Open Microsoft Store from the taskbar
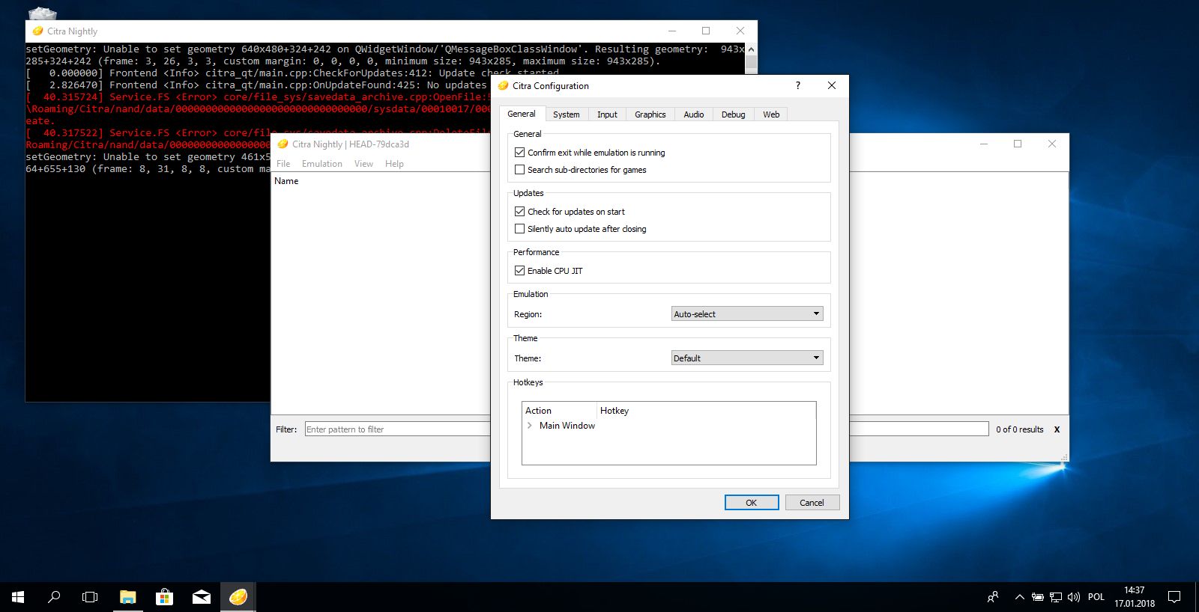This screenshot has width=1199, height=612. click(x=164, y=597)
